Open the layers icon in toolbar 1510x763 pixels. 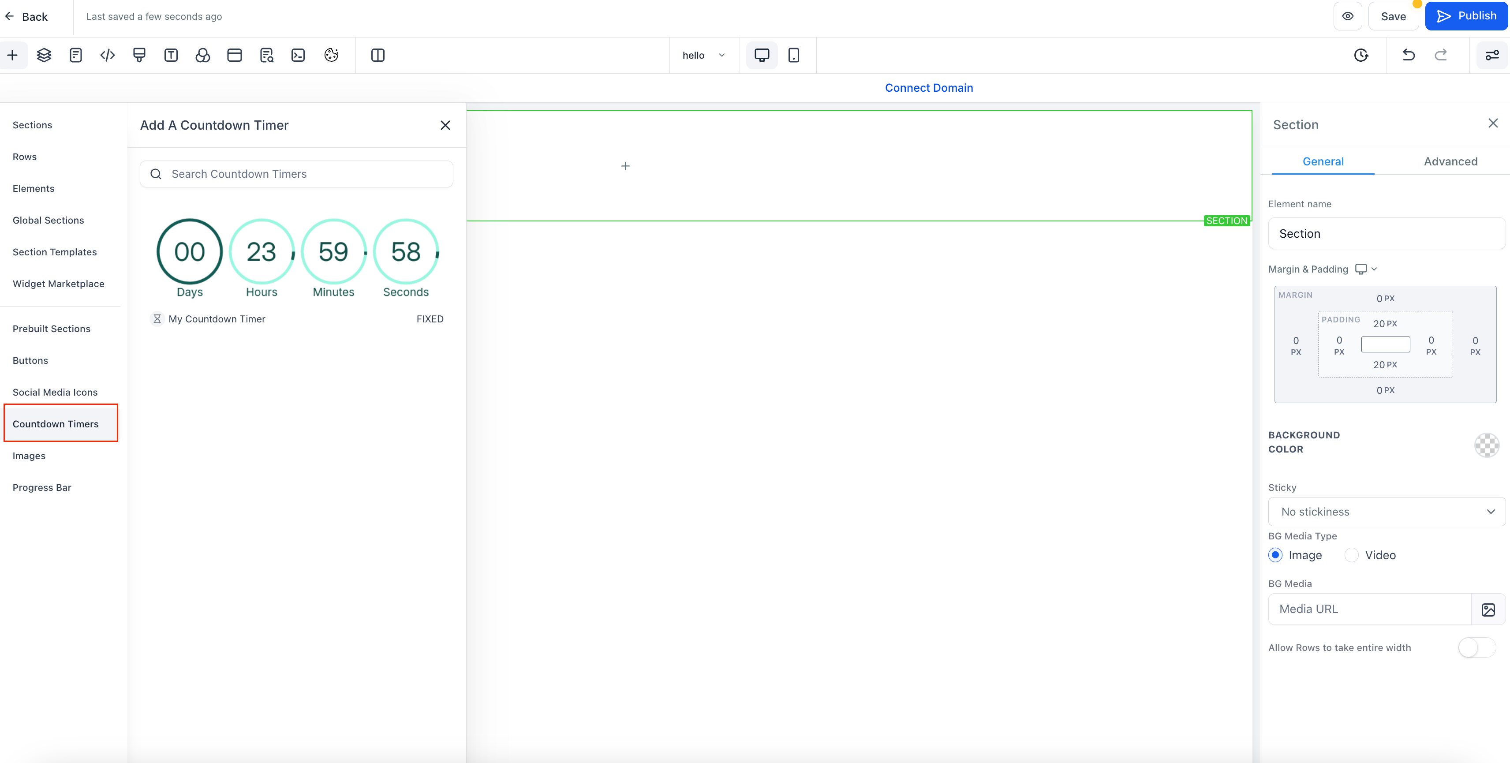(44, 55)
